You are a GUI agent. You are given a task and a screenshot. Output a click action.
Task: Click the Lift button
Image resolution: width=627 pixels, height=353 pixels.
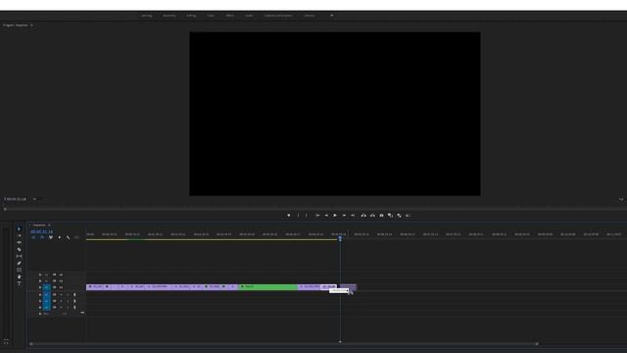click(363, 216)
